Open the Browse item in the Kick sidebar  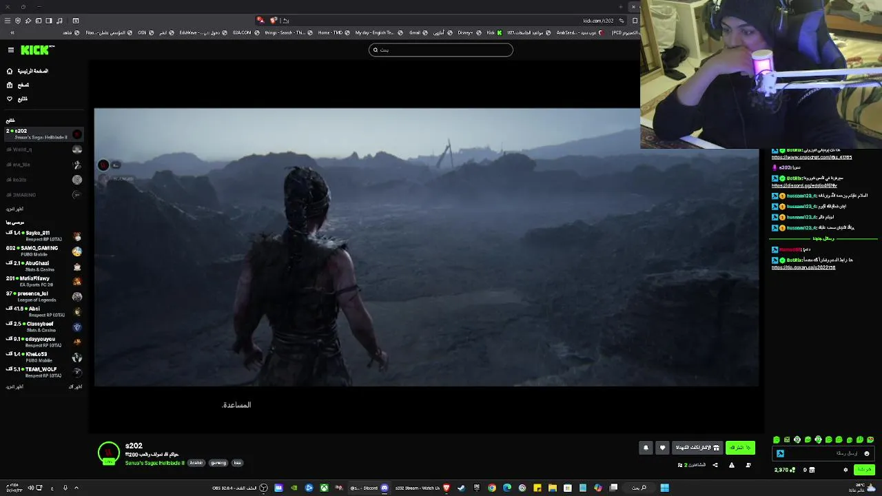pos(18,85)
